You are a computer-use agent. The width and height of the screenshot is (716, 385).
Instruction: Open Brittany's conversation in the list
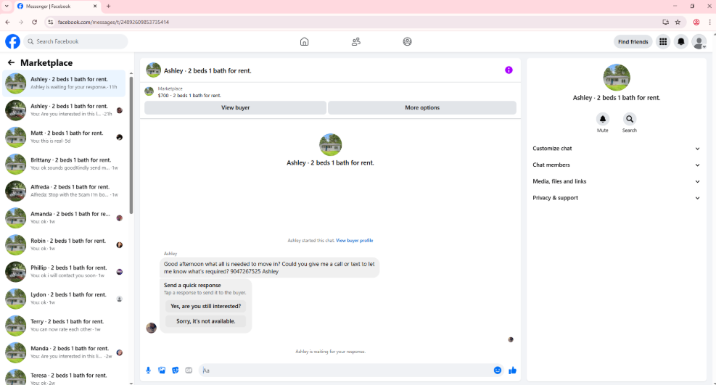(x=64, y=164)
